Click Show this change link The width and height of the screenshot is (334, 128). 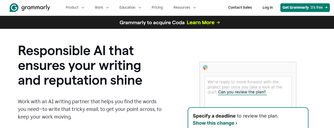tap(215, 123)
